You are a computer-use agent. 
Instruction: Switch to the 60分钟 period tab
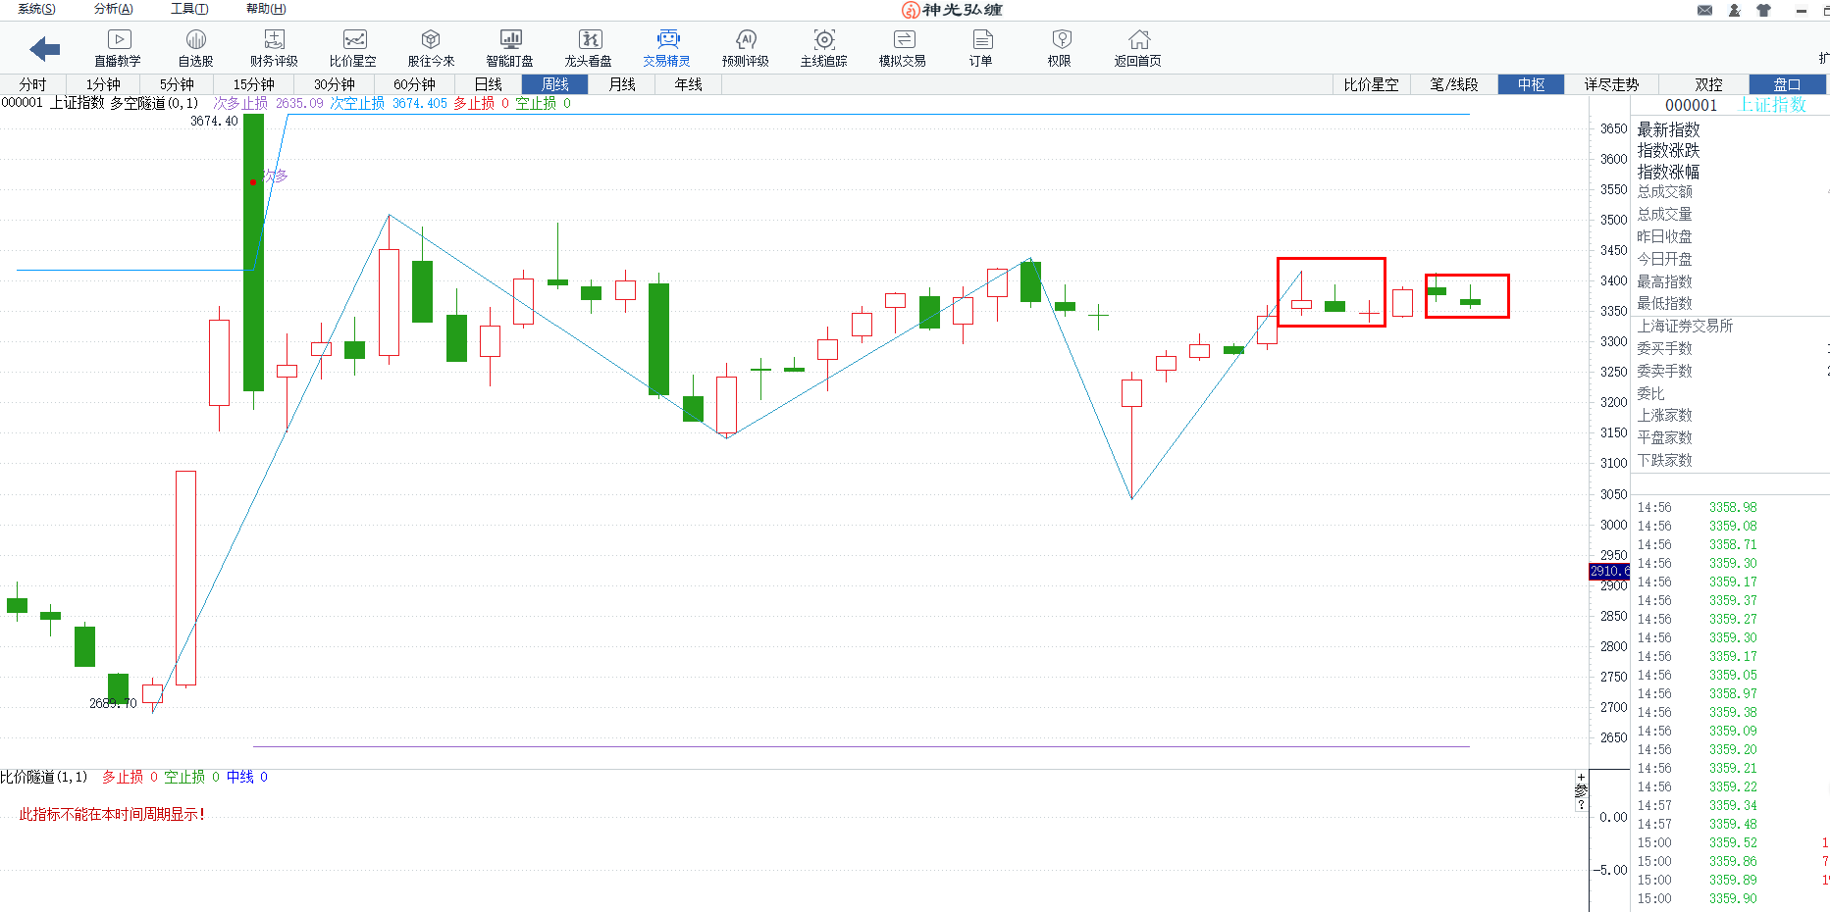[x=414, y=84]
